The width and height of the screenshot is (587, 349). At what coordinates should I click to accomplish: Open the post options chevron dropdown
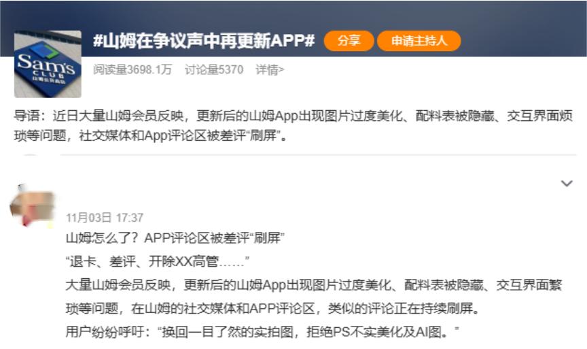pos(567,184)
